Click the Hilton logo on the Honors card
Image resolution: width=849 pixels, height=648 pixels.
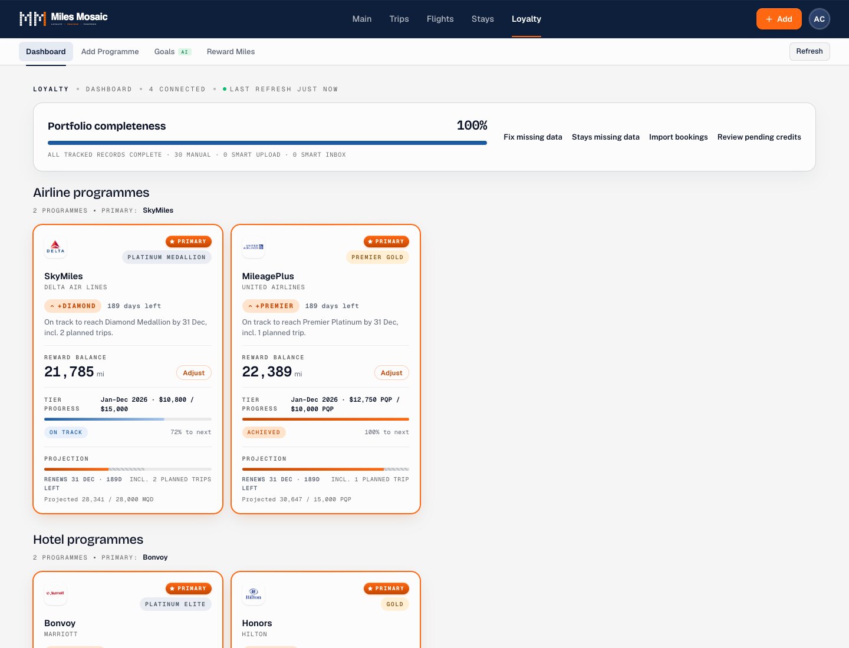pos(254,594)
